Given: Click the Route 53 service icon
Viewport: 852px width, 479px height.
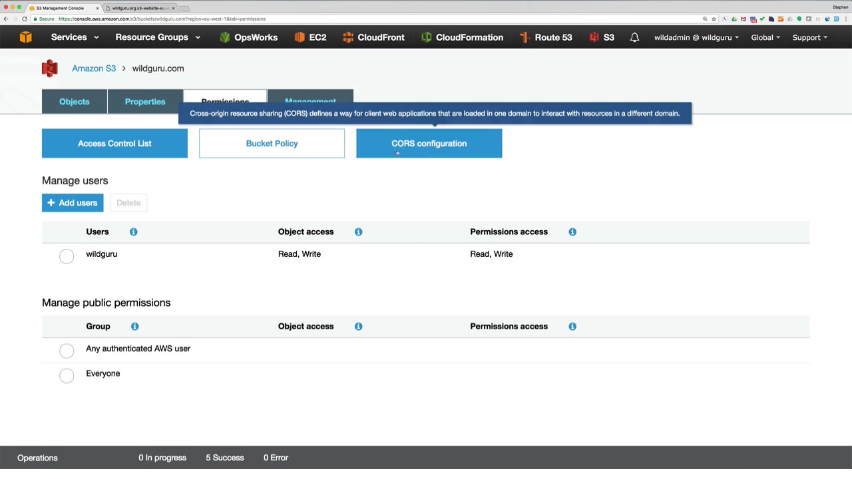Looking at the screenshot, I should click(525, 37).
